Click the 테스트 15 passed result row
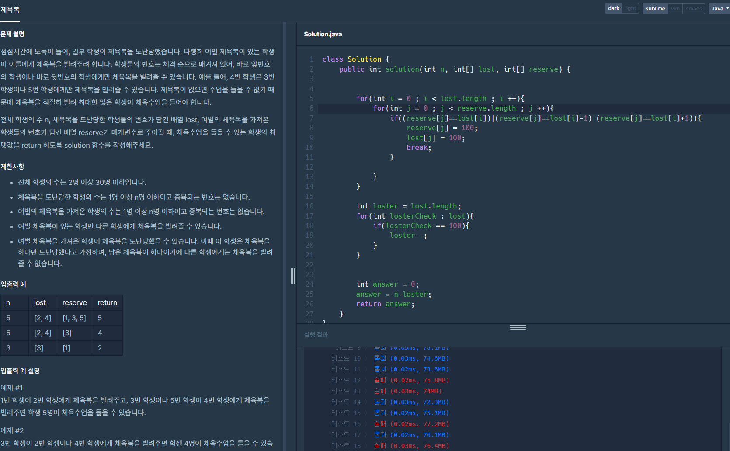The height and width of the screenshot is (451, 730). click(x=390, y=413)
